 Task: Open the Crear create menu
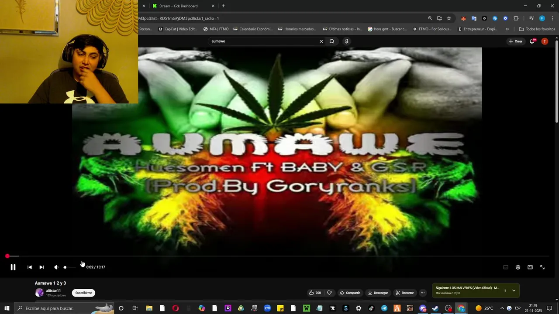516,41
